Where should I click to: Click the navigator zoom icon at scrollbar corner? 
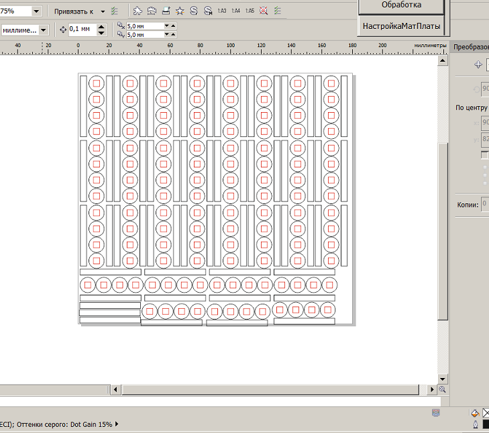click(x=442, y=389)
